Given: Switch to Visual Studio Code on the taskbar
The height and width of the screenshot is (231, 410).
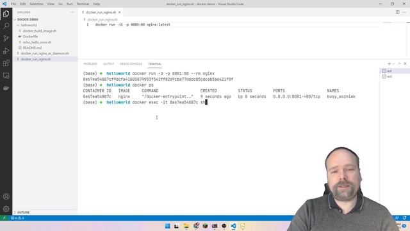Looking at the screenshot, I should pos(233,226).
